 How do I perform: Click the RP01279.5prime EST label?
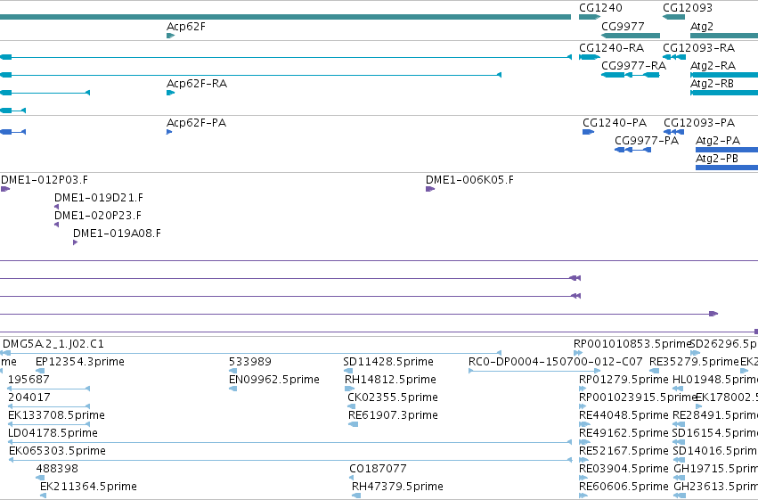pyautogui.click(x=624, y=380)
